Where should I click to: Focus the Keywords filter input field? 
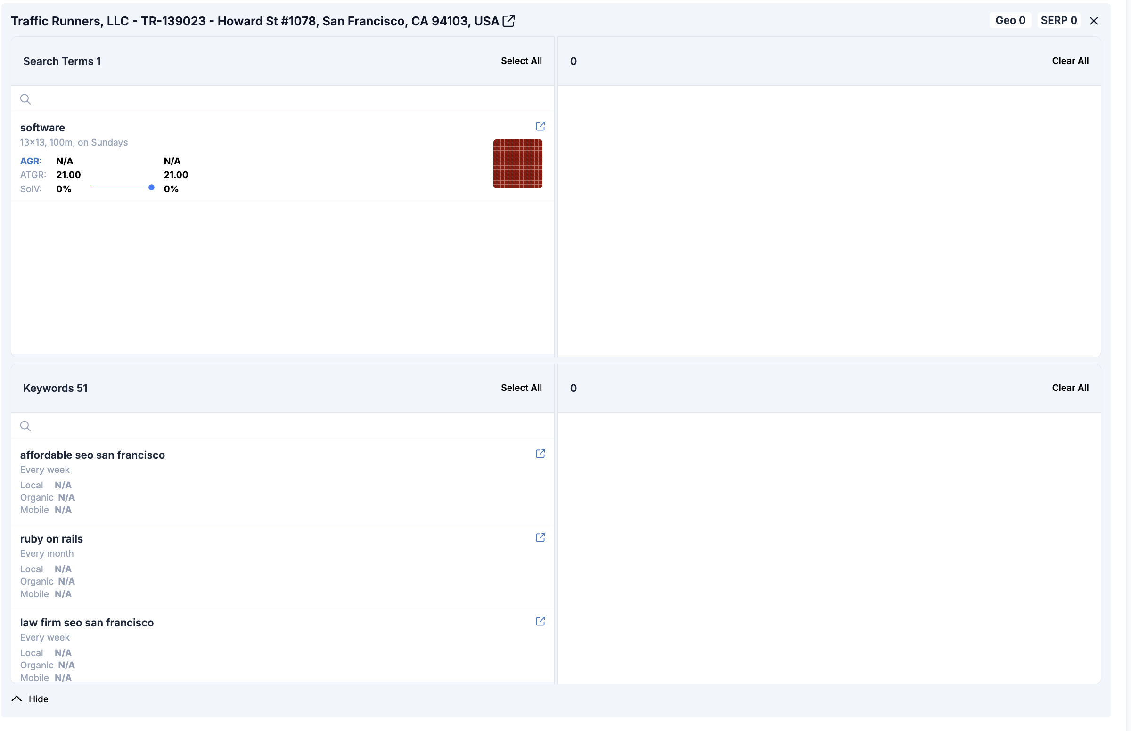[285, 426]
